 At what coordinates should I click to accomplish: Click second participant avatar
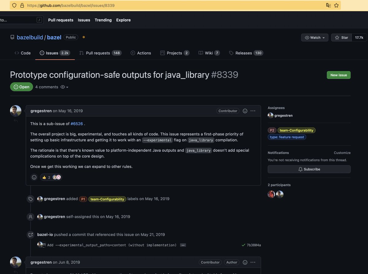click(x=280, y=194)
